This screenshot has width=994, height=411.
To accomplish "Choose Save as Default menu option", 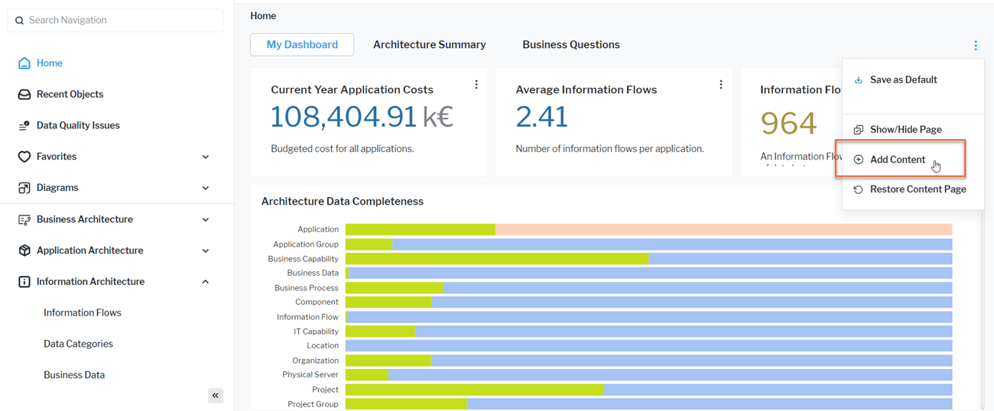I will pos(903,79).
